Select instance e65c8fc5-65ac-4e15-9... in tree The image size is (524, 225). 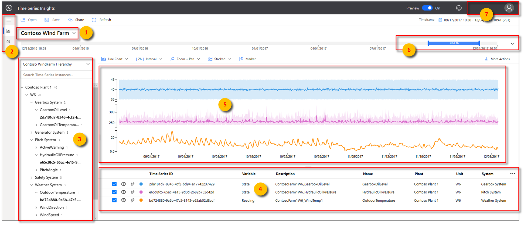[60, 163]
